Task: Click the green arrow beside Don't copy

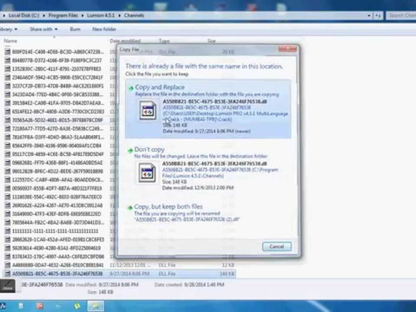Action: point(130,151)
